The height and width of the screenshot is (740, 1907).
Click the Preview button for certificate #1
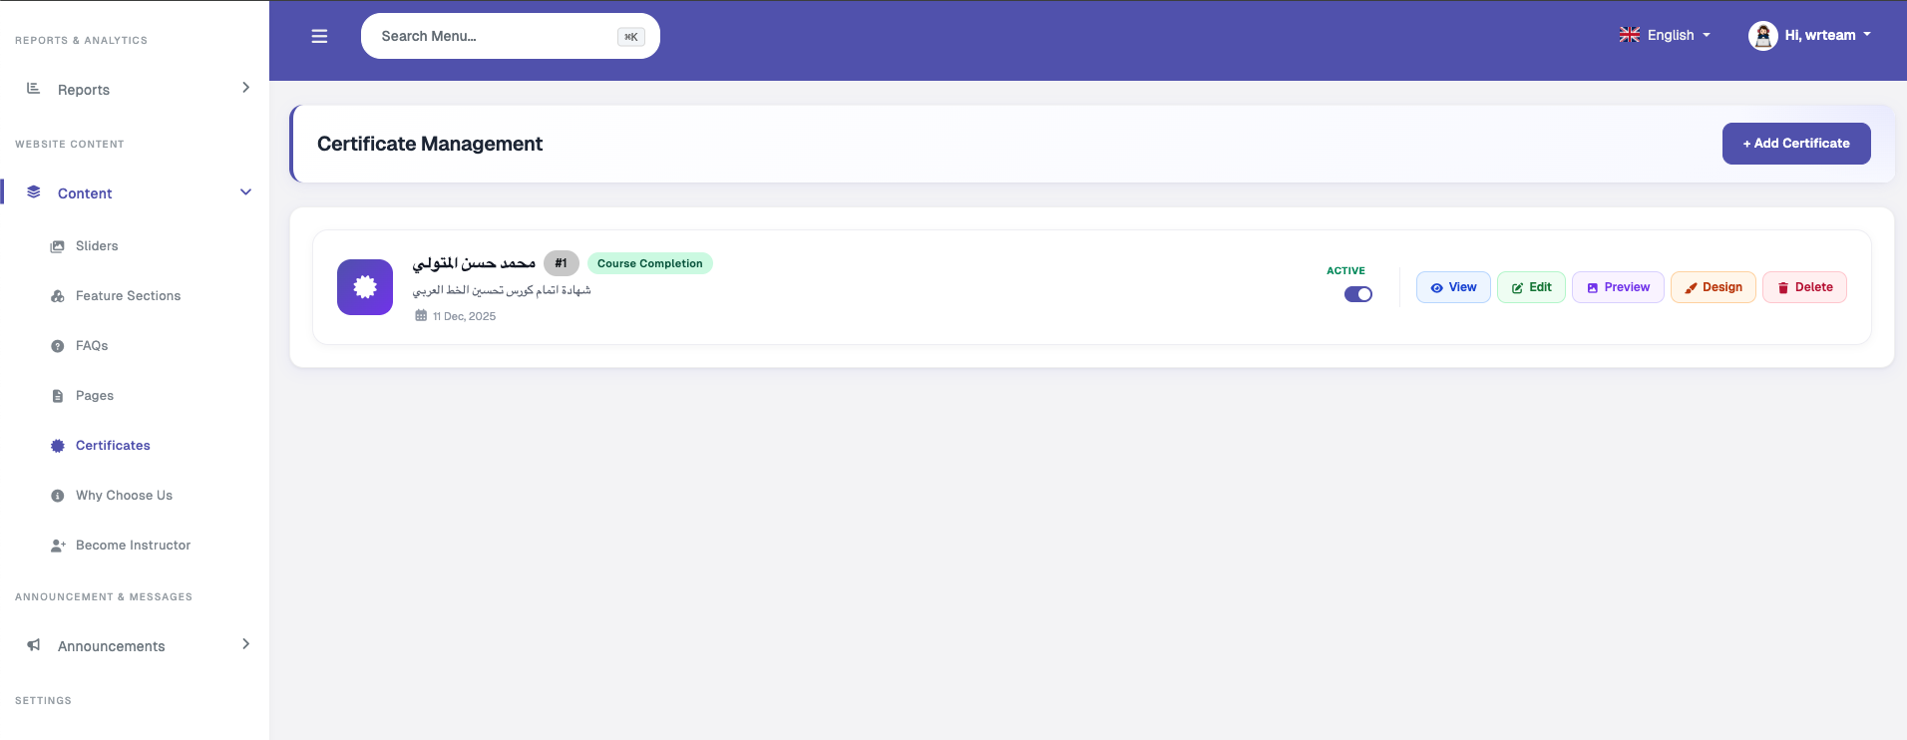[1618, 287]
